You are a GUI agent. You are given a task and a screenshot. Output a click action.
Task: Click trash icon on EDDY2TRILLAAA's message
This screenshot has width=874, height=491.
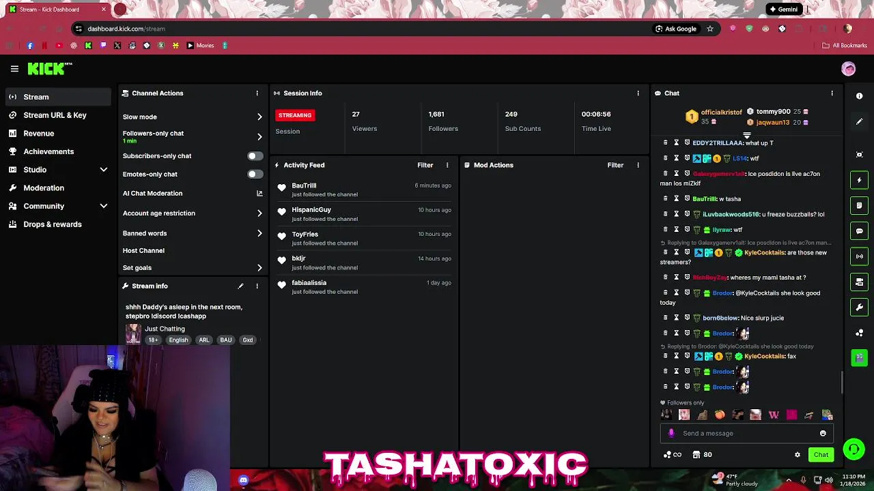click(x=666, y=143)
